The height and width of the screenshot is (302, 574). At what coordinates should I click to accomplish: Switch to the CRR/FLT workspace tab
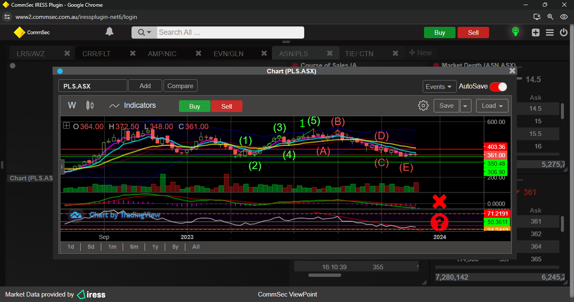(97, 54)
